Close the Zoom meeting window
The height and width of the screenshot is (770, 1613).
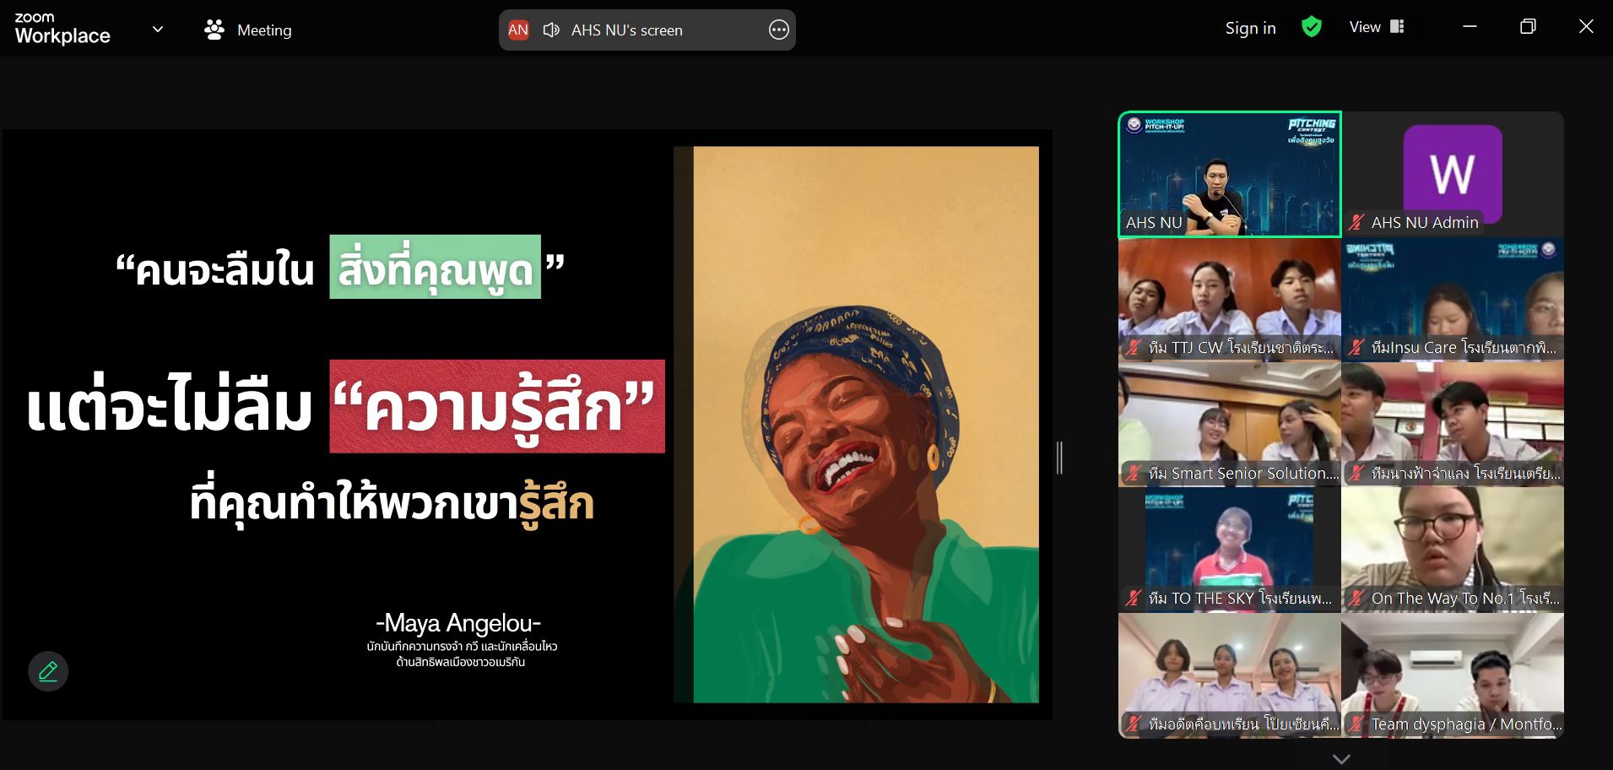pos(1586,27)
